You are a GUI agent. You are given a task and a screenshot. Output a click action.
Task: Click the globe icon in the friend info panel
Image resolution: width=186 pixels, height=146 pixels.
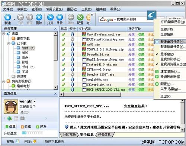(x=9, y=119)
